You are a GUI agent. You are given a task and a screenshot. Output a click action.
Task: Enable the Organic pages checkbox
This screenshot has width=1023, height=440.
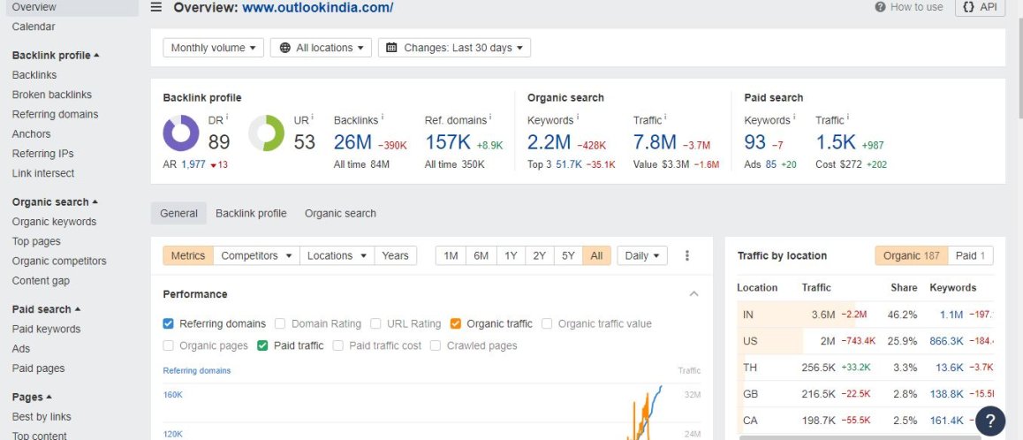[169, 346]
